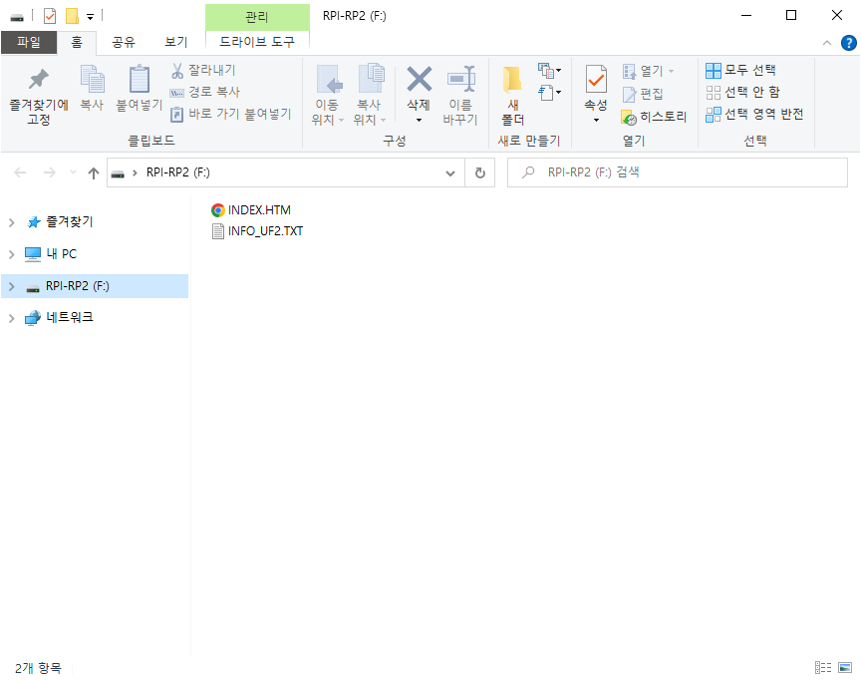Open the easy access dropdown icon

coord(549,93)
